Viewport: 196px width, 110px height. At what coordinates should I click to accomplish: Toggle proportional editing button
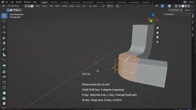(117, 6)
